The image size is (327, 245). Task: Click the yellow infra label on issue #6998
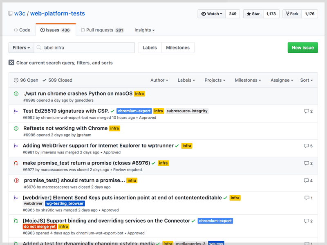tap(139, 93)
